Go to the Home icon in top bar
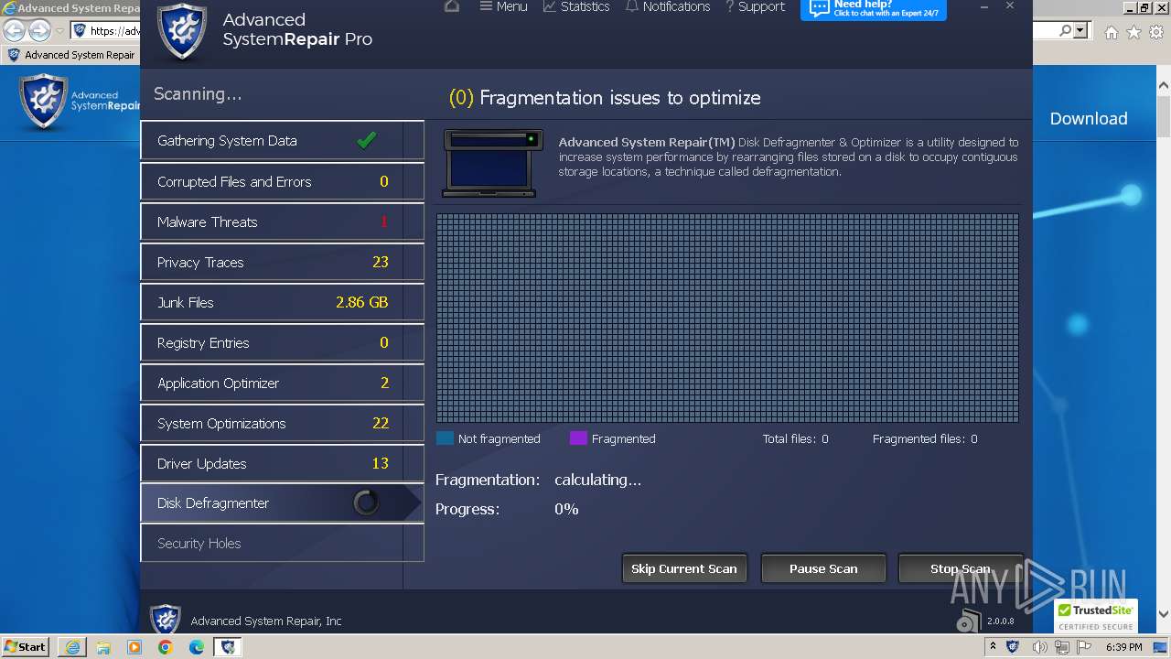1171x659 pixels. pos(452,6)
